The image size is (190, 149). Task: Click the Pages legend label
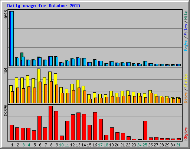[x=186, y=45]
